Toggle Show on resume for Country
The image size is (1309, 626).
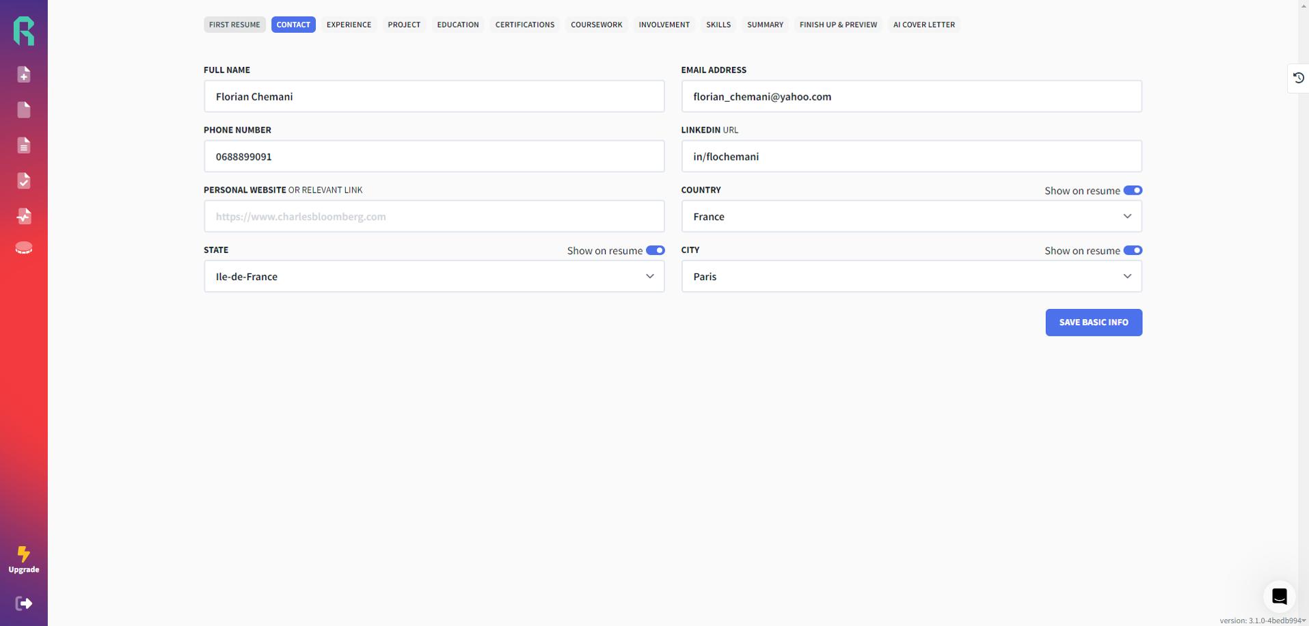click(1133, 191)
